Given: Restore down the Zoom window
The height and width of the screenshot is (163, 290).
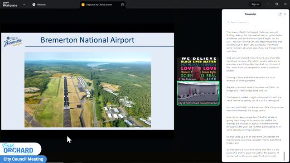Looking at the screenshot, I should tap(277, 4).
